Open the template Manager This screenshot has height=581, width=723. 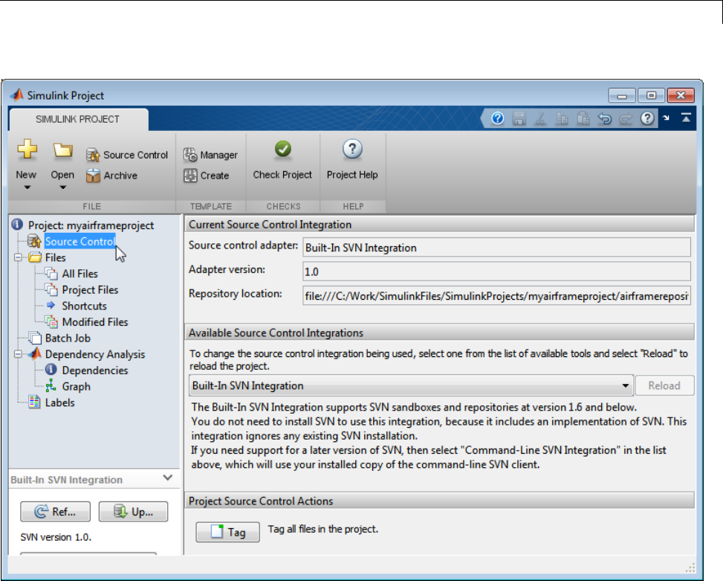click(x=210, y=155)
